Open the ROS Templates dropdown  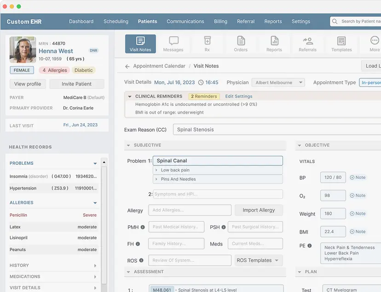pyautogui.click(x=258, y=260)
